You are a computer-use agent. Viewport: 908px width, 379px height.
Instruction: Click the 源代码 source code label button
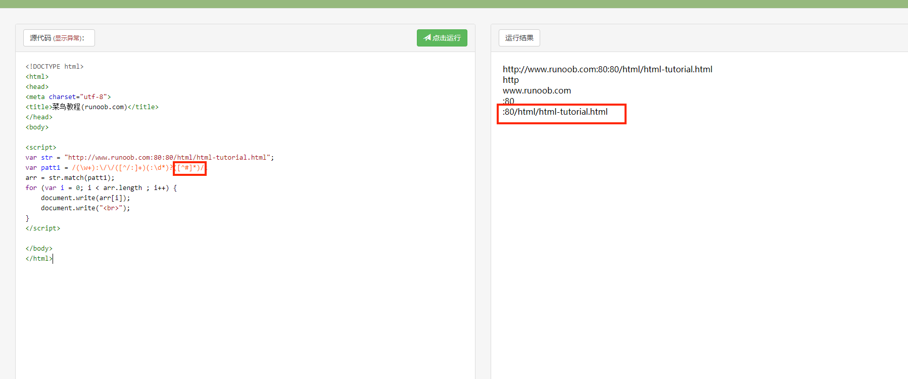click(59, 38)
